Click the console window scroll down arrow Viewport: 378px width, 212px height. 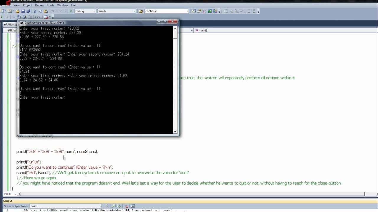(x=175, y=132)
